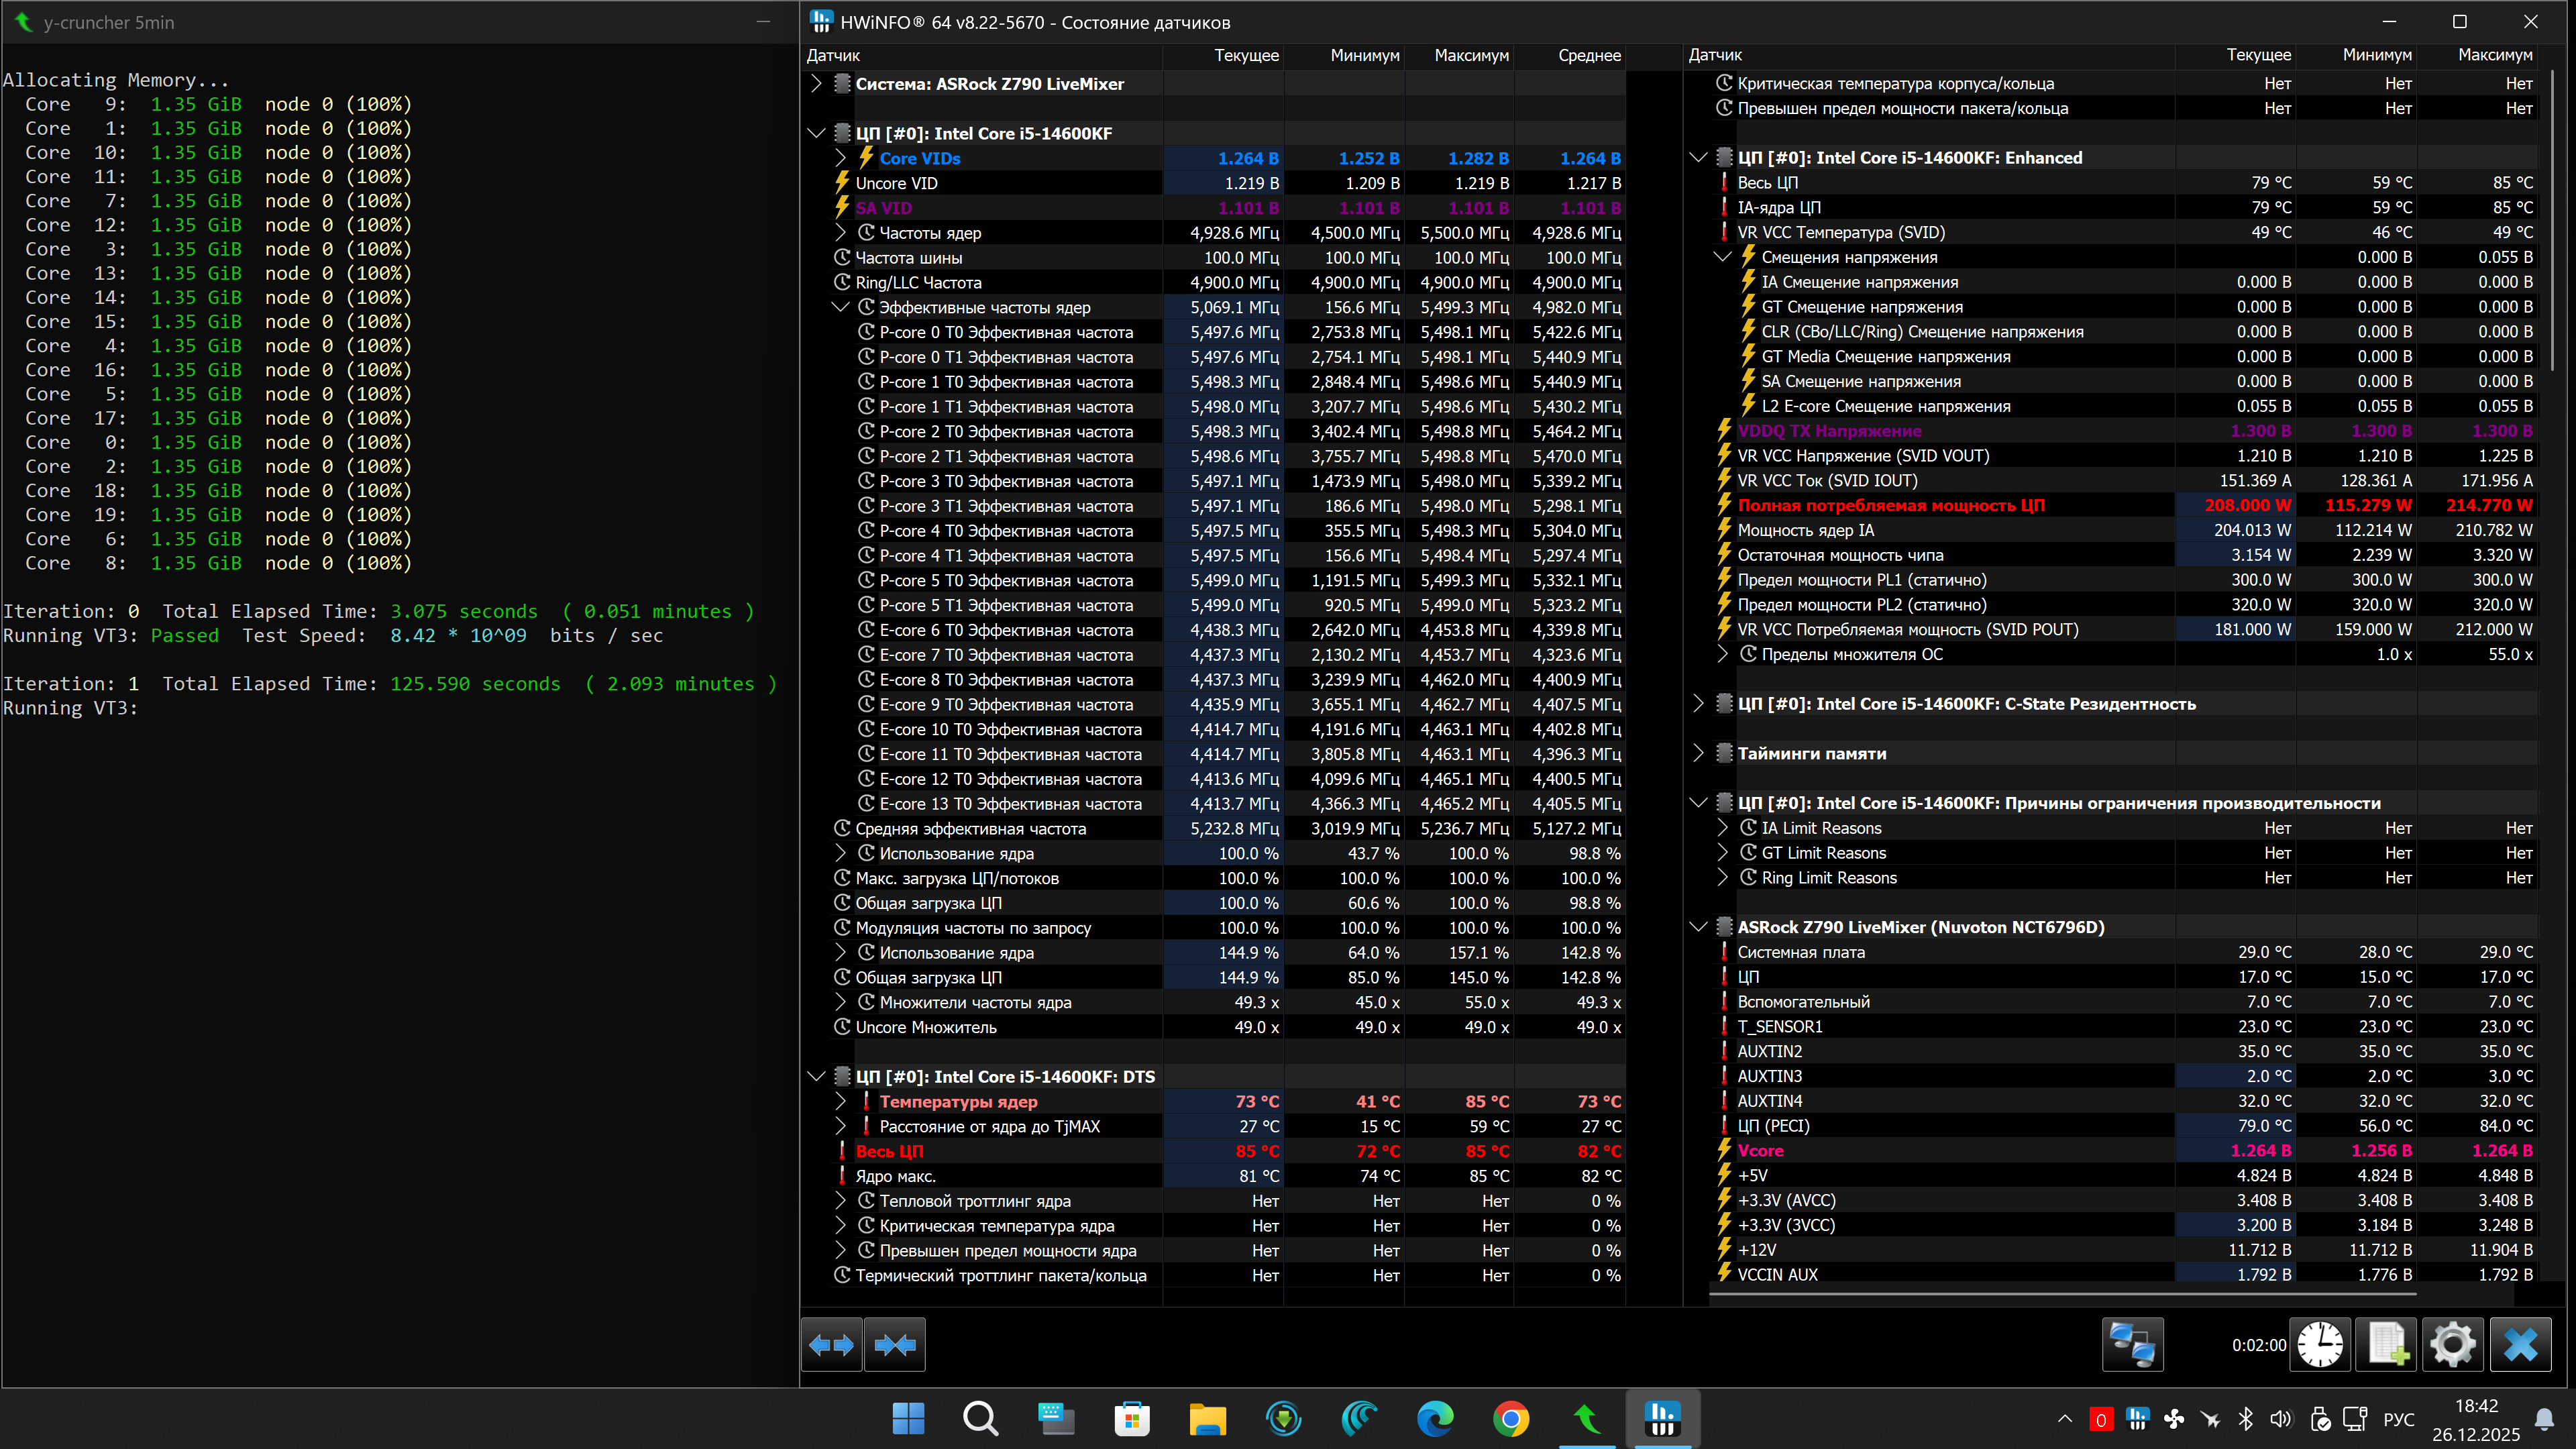This screenshot has height=1449, width=2576.
Task: Click the expand-columns double-arrow icon
Action: click(831, 1345)
